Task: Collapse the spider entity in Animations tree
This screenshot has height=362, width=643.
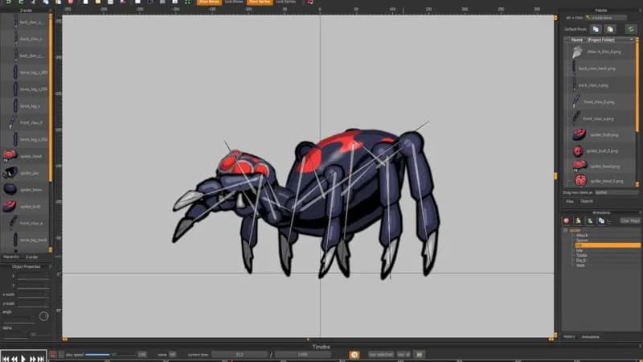Action: (566, 230)
